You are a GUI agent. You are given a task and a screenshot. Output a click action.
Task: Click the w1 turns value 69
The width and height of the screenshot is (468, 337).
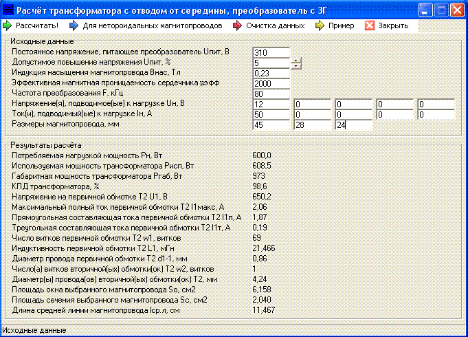tap(257, 238)
